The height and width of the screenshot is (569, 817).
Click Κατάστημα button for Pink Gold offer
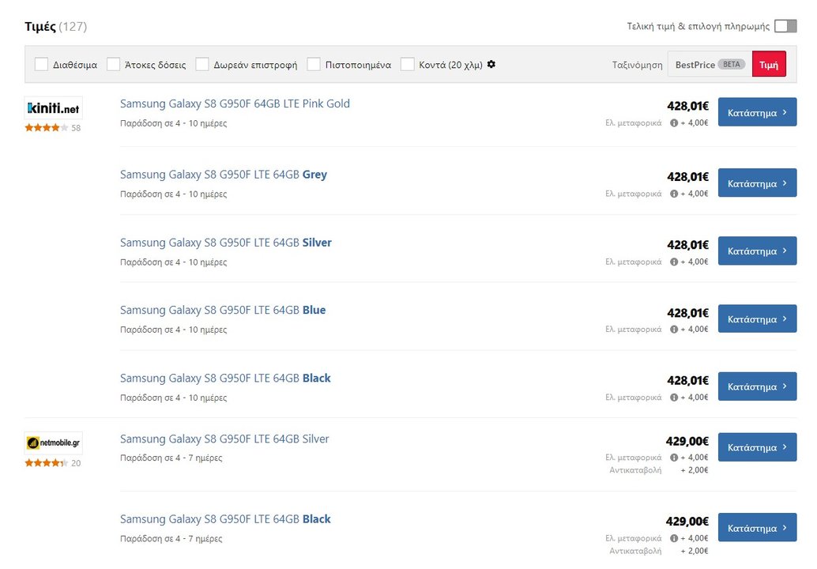tap(757, 112)
